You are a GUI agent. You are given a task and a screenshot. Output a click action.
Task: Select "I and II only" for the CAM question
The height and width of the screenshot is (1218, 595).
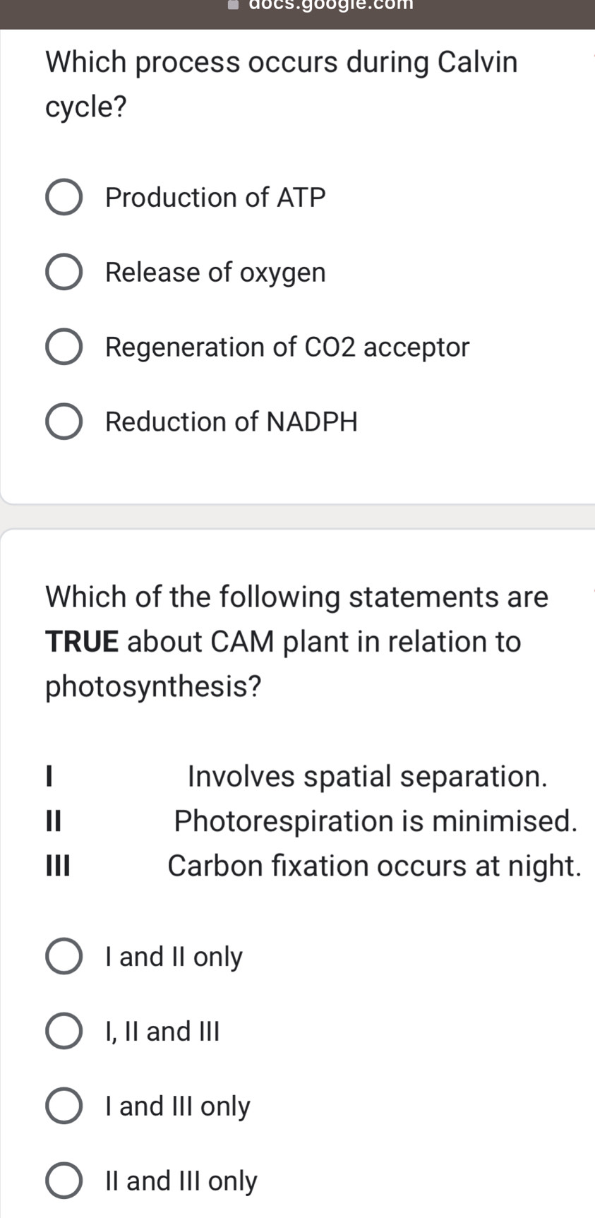(64, 956)
